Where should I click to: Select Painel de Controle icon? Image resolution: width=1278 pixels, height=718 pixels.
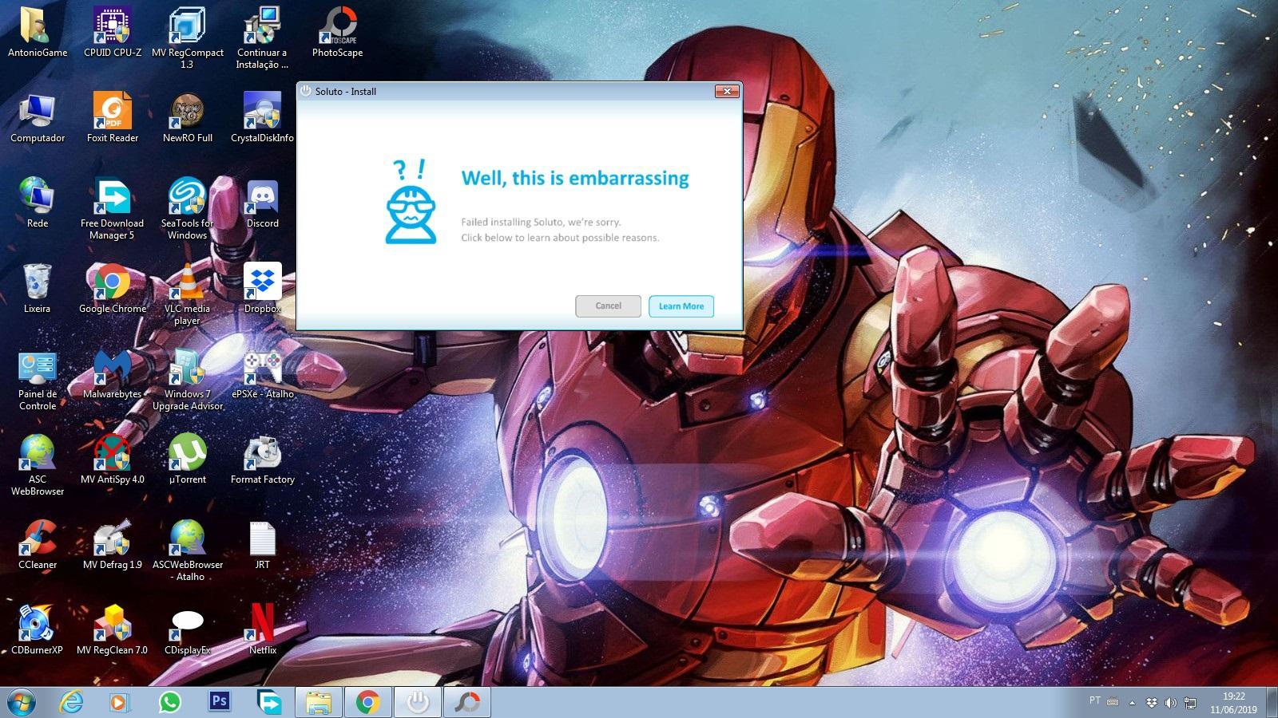[x=38, y=379]
